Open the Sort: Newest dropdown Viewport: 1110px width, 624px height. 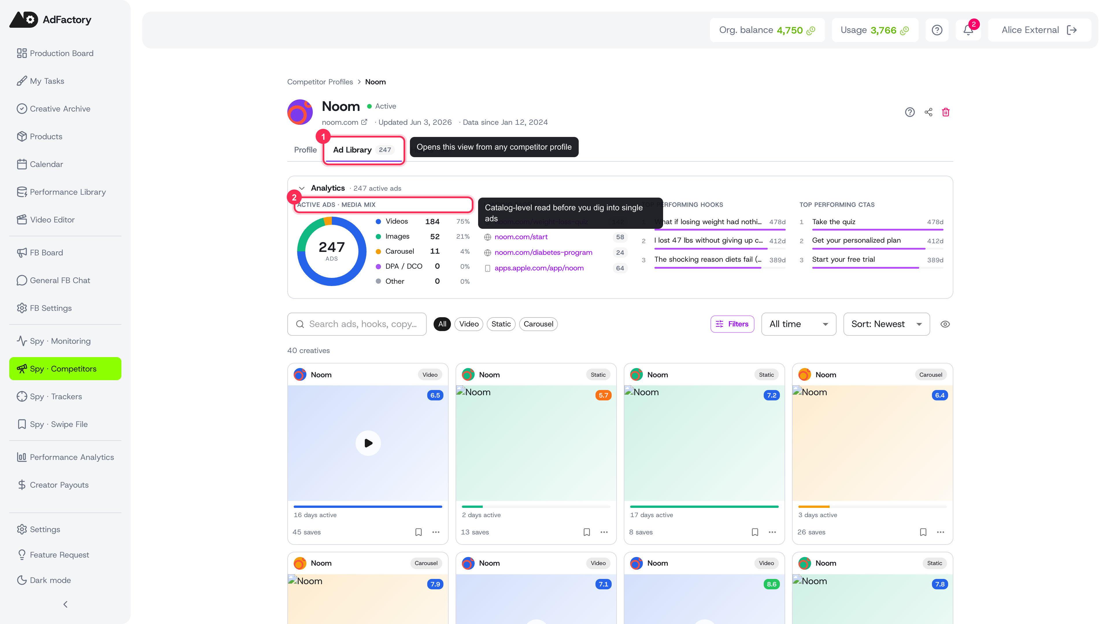[x=886, y=324]
